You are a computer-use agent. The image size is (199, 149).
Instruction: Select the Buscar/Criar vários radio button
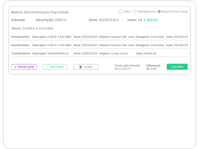coord(159,12)
